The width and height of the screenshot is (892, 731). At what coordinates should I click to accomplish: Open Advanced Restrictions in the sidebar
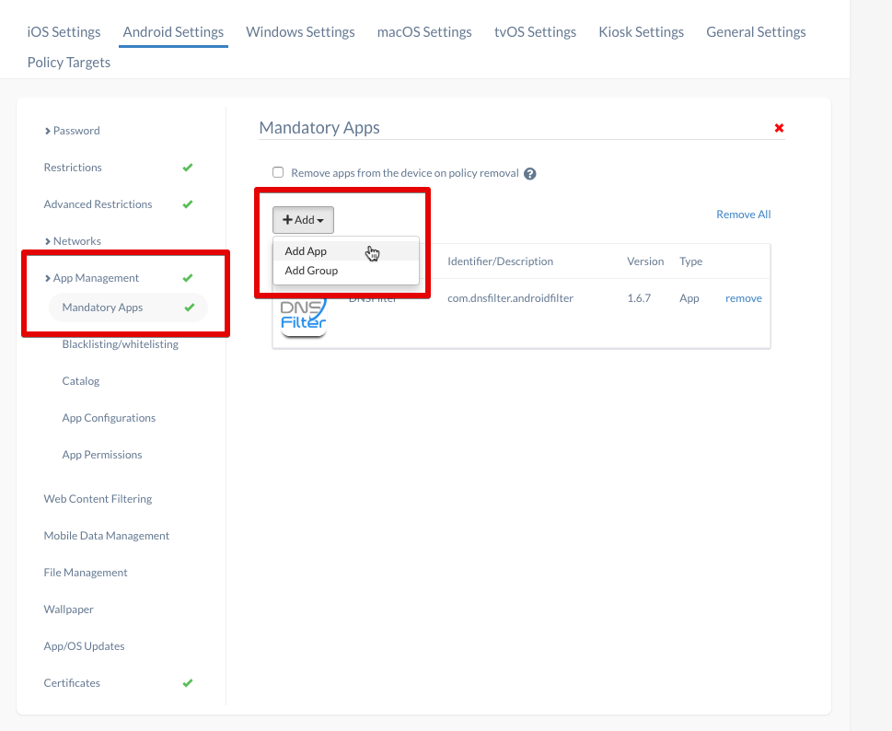pyautogui.click(x=98, y=204)
